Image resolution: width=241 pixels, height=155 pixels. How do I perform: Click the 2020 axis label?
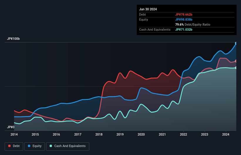click(x=141, y=134)
